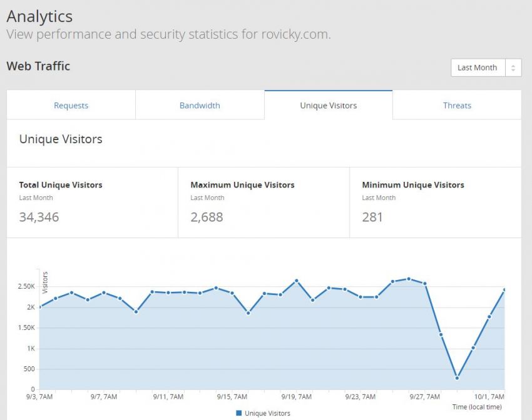Click the Minimum Unique Visitors value 281
Viewport: 532px width, 420px height.
pyautogui.click(x=372, y=217)
